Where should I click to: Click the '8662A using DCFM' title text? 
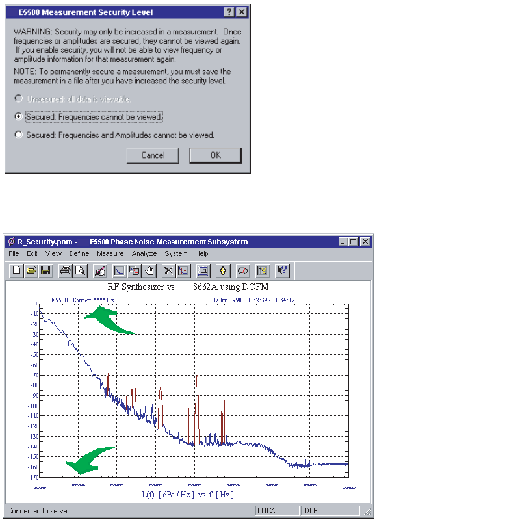tap(231, 287)
